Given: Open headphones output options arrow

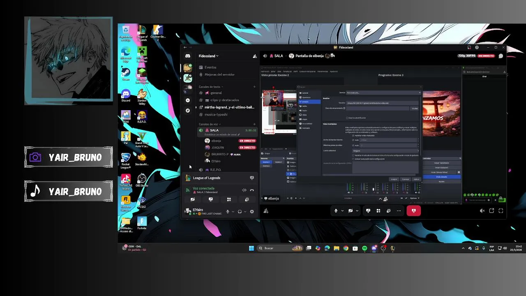Looking at the screenshot, I should (x=245, y=212).
